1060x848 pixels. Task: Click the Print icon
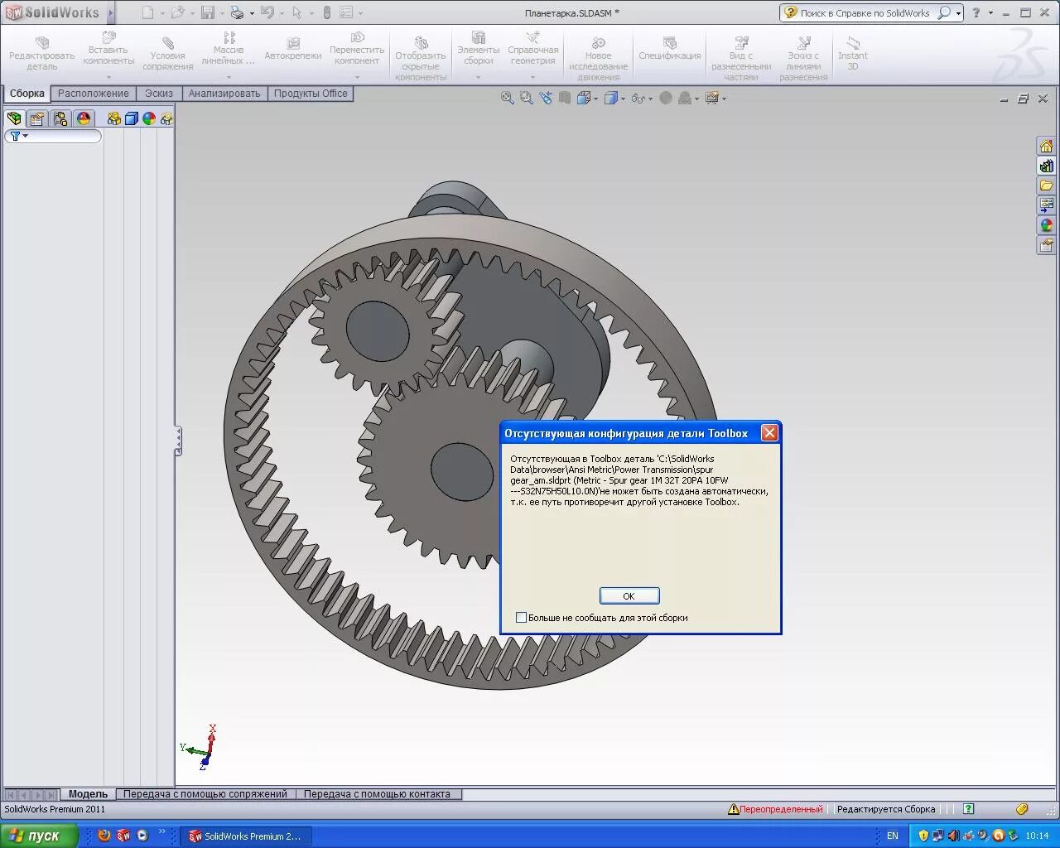point(237,12)
